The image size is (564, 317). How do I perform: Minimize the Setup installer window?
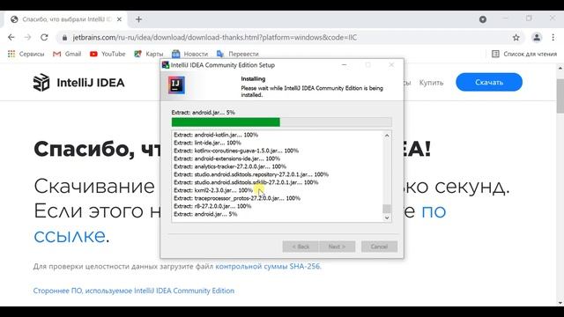pos(345,64)
